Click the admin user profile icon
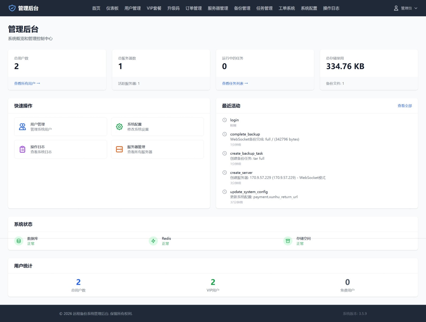 396,8
